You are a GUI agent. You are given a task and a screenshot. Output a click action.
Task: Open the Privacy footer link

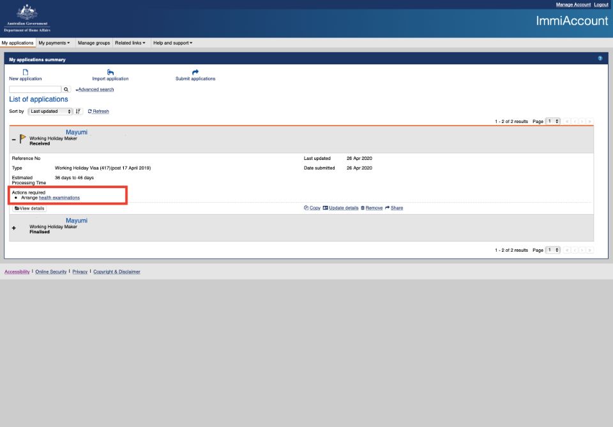point(80,271)
